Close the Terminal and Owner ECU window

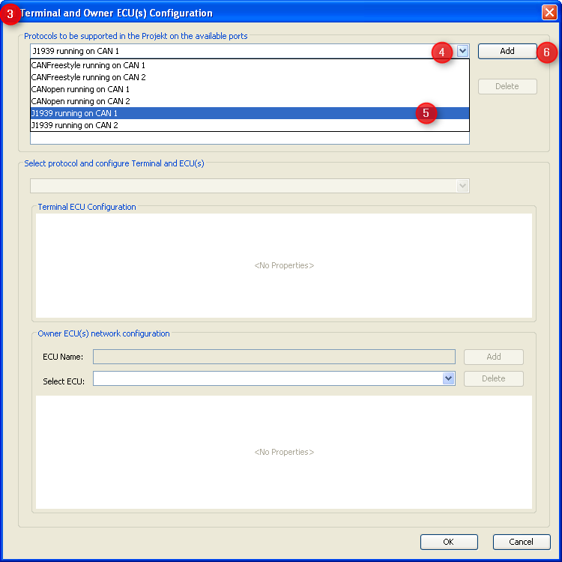549,13
